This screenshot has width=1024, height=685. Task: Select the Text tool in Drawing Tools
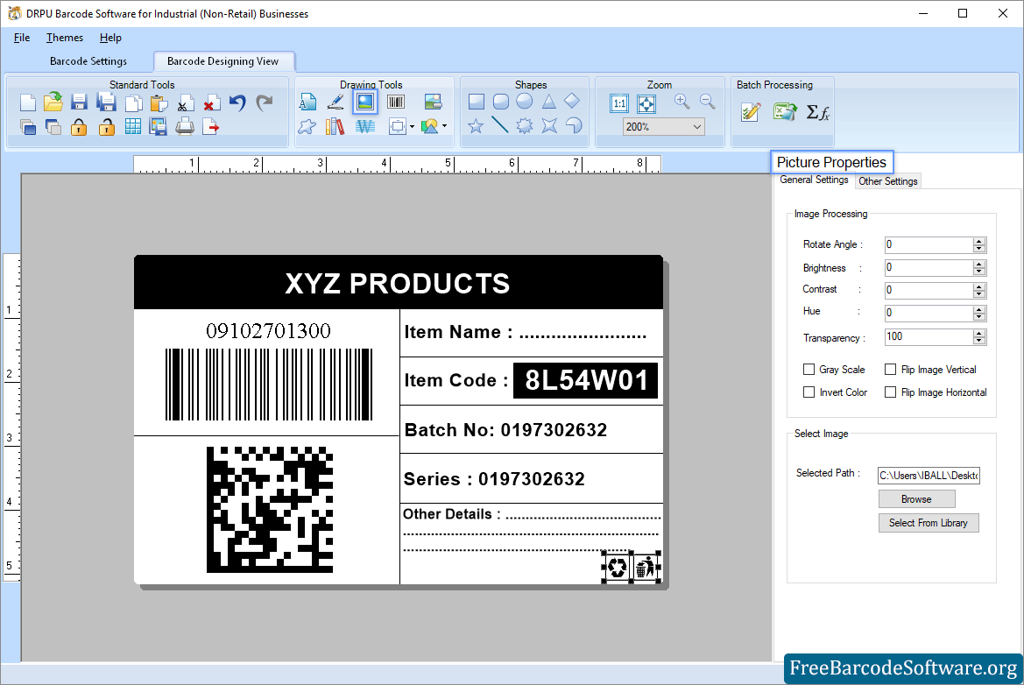tap(307, 102)
